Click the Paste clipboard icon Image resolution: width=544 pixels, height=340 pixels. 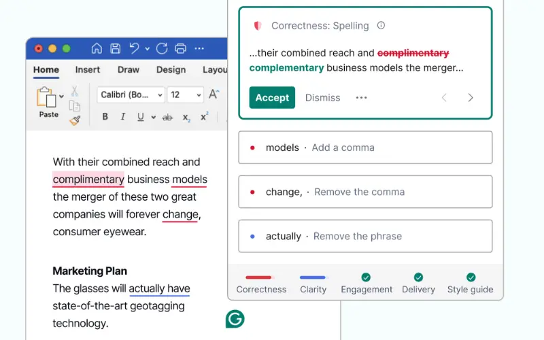pyautogui.click(x=46, y=97)
